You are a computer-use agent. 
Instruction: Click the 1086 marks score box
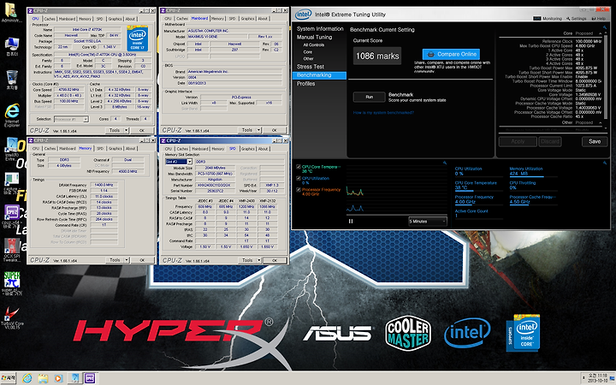pos(377,56)
